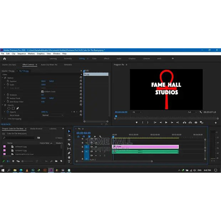Image resolution: width=221 pixels, height=221 pixels.
Task: Click the Home icon in the workspace bar
Action: [4, 59]
